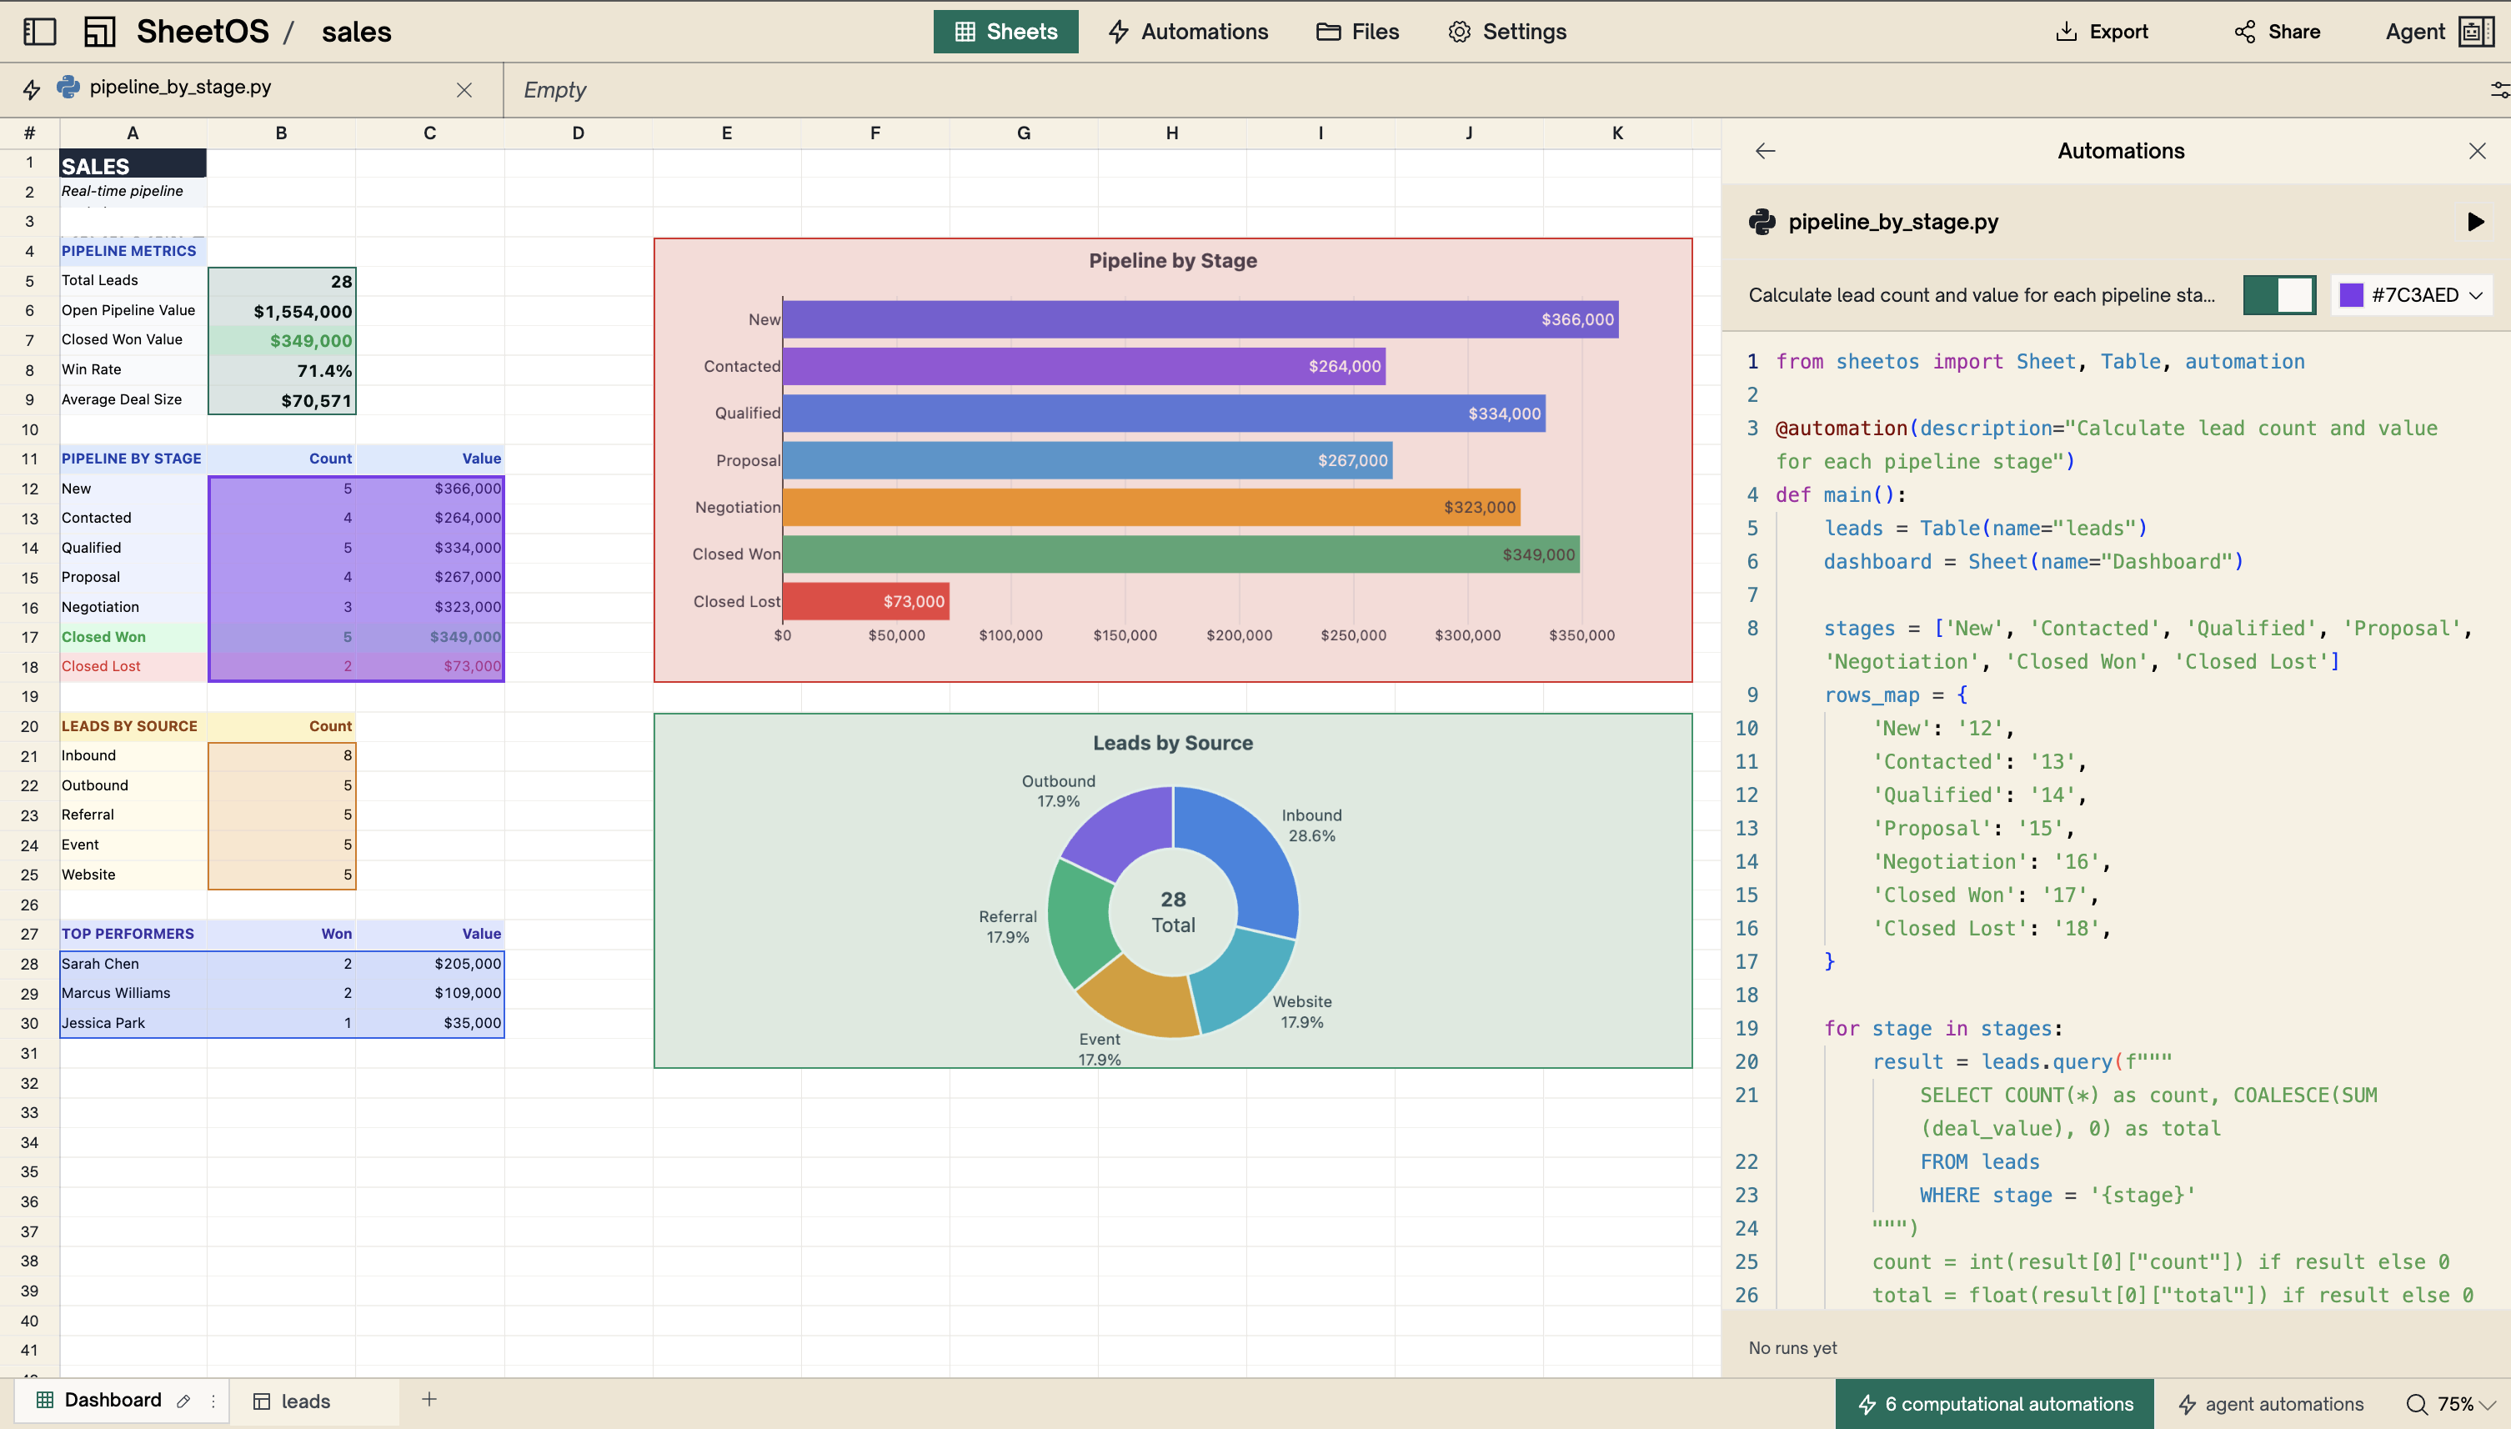
Task: Open Dashboard tab options menu dots
Action: [213, 1401]
